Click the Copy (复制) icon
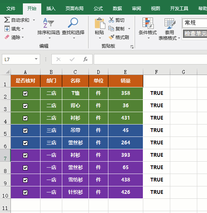Image resolution: width=207 pixels, height=213 pixels. click(x=111, y=28)
